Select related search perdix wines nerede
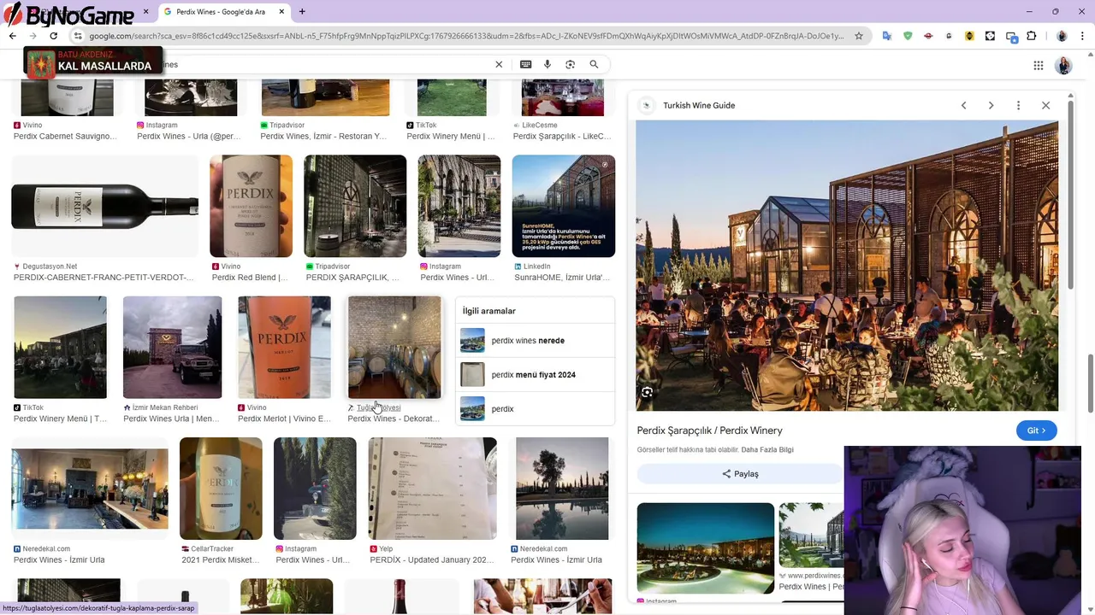Image resolution: width=1095 pixels, height=615 pixels. [535, 340]
